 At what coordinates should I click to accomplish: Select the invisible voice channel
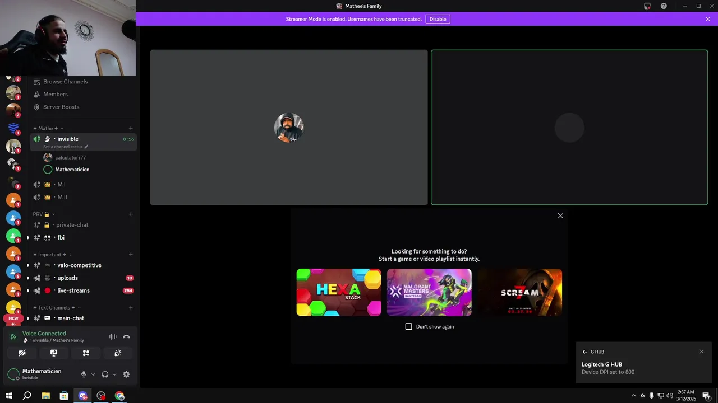point(83,142)
